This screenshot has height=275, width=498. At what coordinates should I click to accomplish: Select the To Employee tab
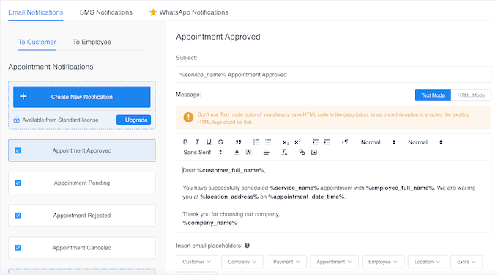pos(92,42)
